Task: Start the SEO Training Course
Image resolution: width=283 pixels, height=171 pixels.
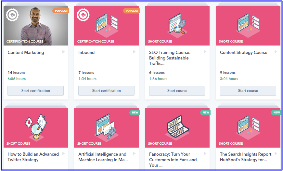Action: tap(177, 91)
